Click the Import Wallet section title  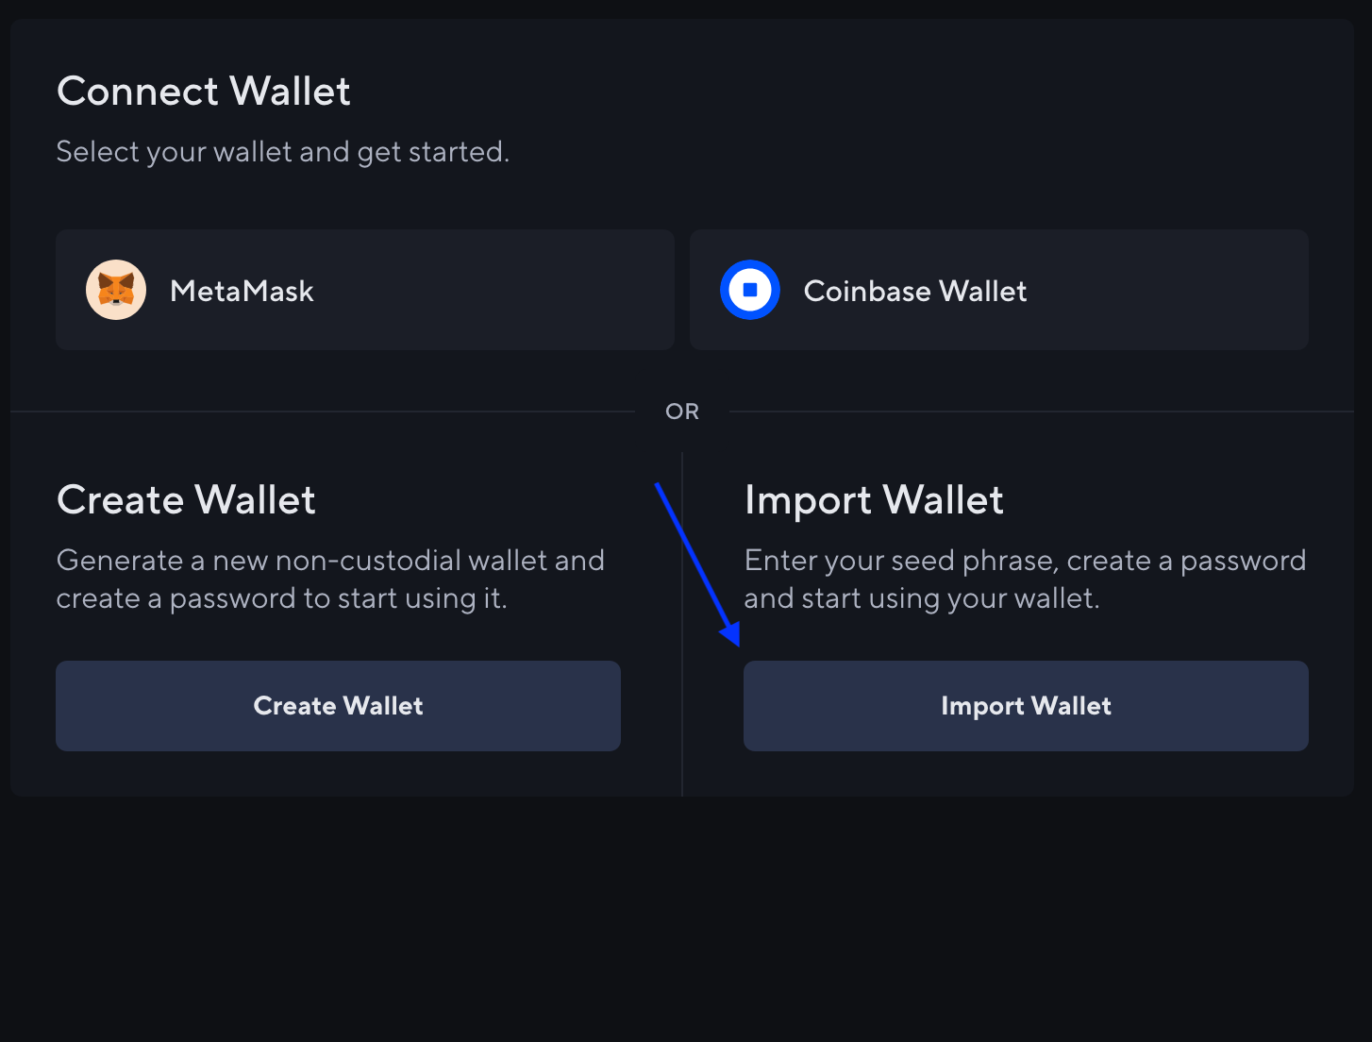point(874,499)
